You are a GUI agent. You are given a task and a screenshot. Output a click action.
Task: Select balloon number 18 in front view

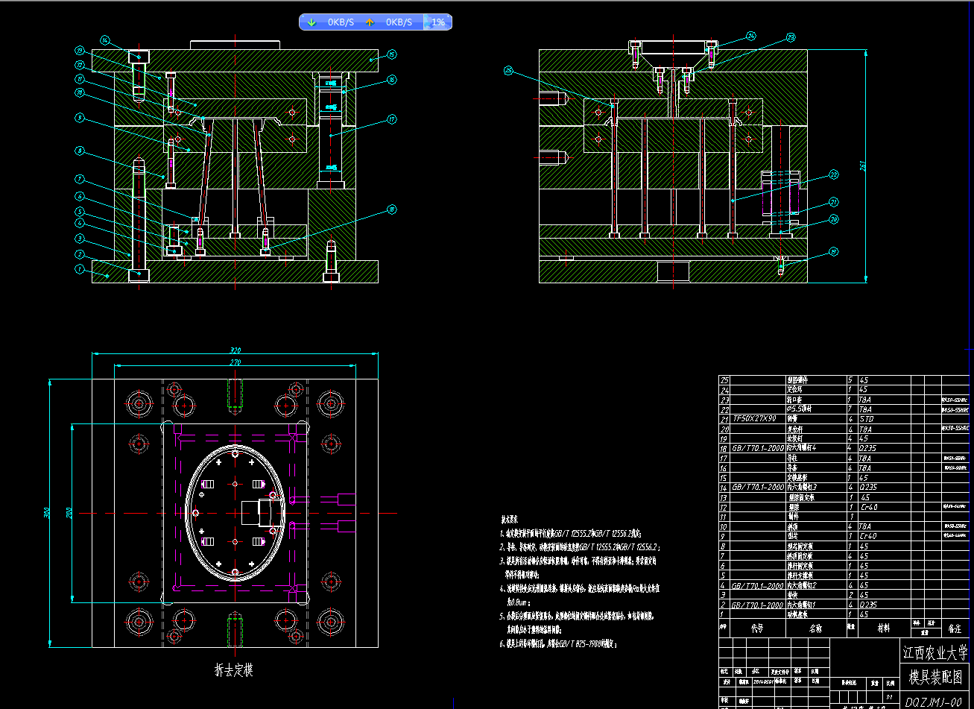[391, 209]
